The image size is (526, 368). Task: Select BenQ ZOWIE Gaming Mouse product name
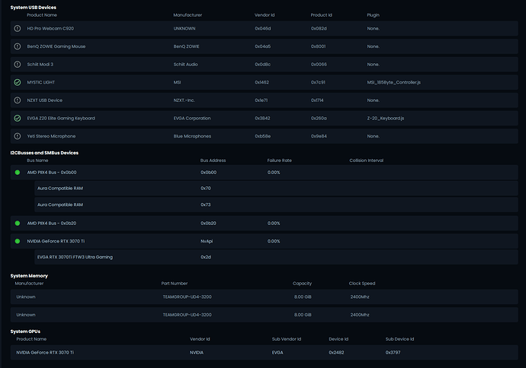[56, 46]
